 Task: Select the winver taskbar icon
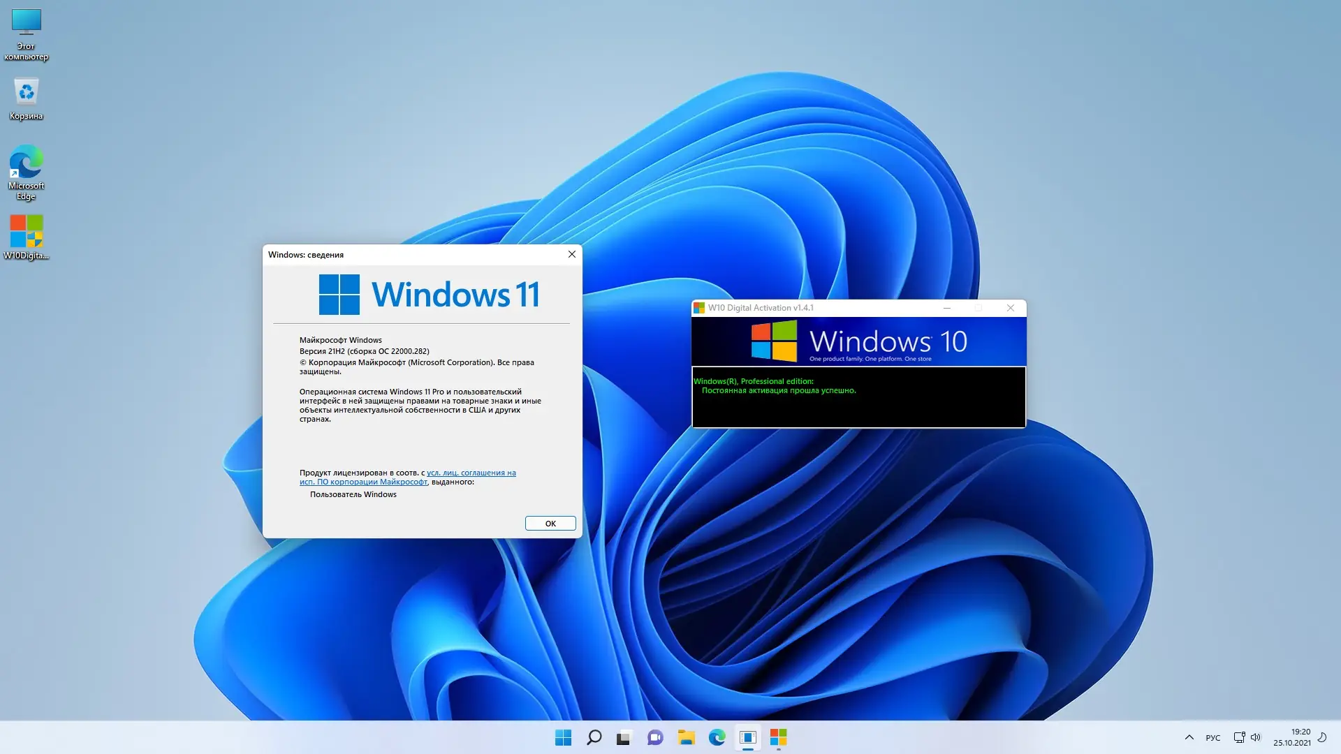[747, 737]
